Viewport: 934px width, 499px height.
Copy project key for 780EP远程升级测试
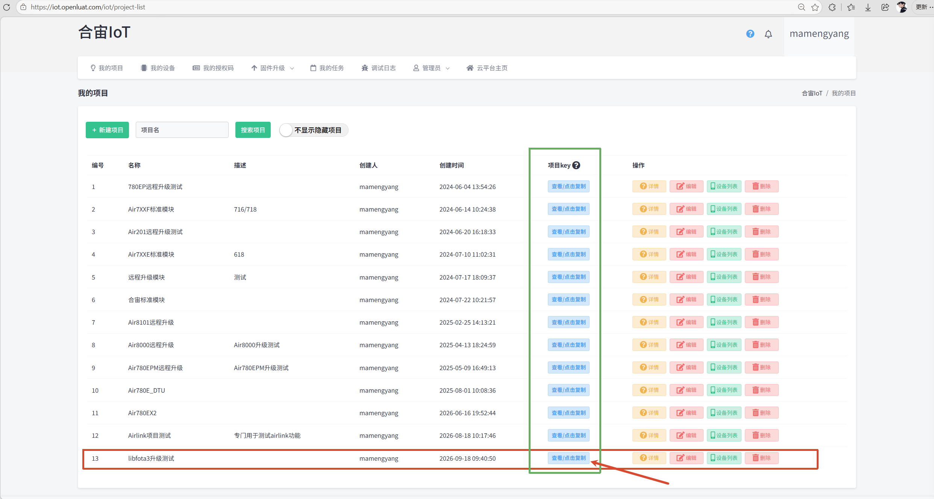click(569, 186)
